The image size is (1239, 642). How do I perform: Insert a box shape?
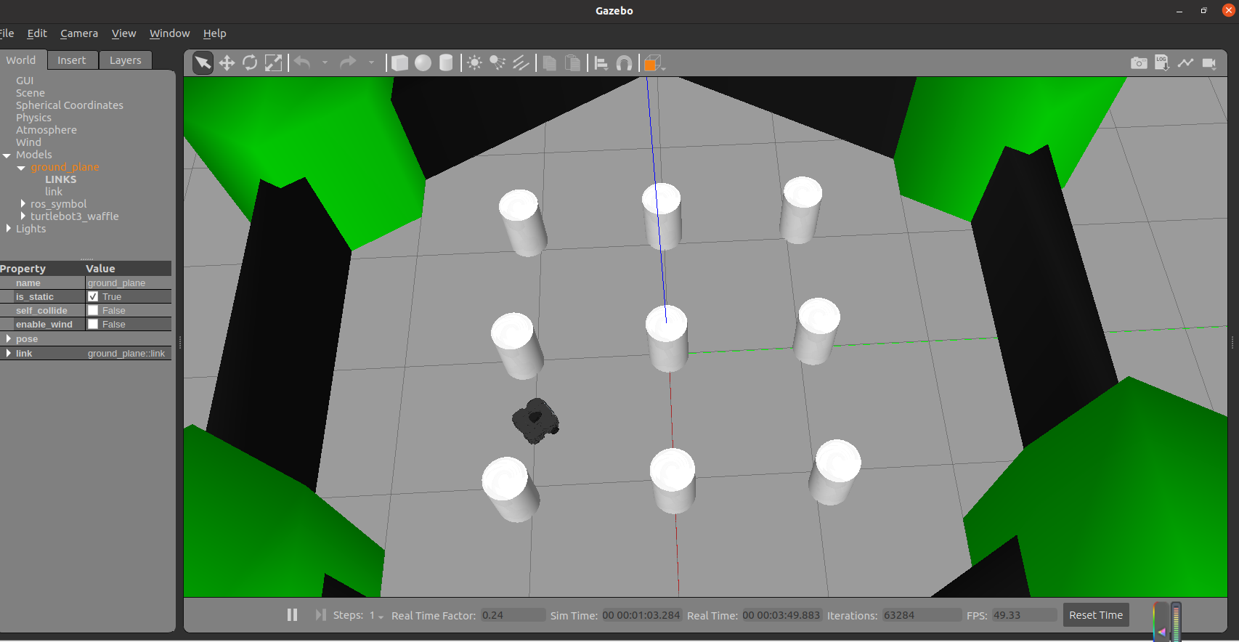point(399,63)
